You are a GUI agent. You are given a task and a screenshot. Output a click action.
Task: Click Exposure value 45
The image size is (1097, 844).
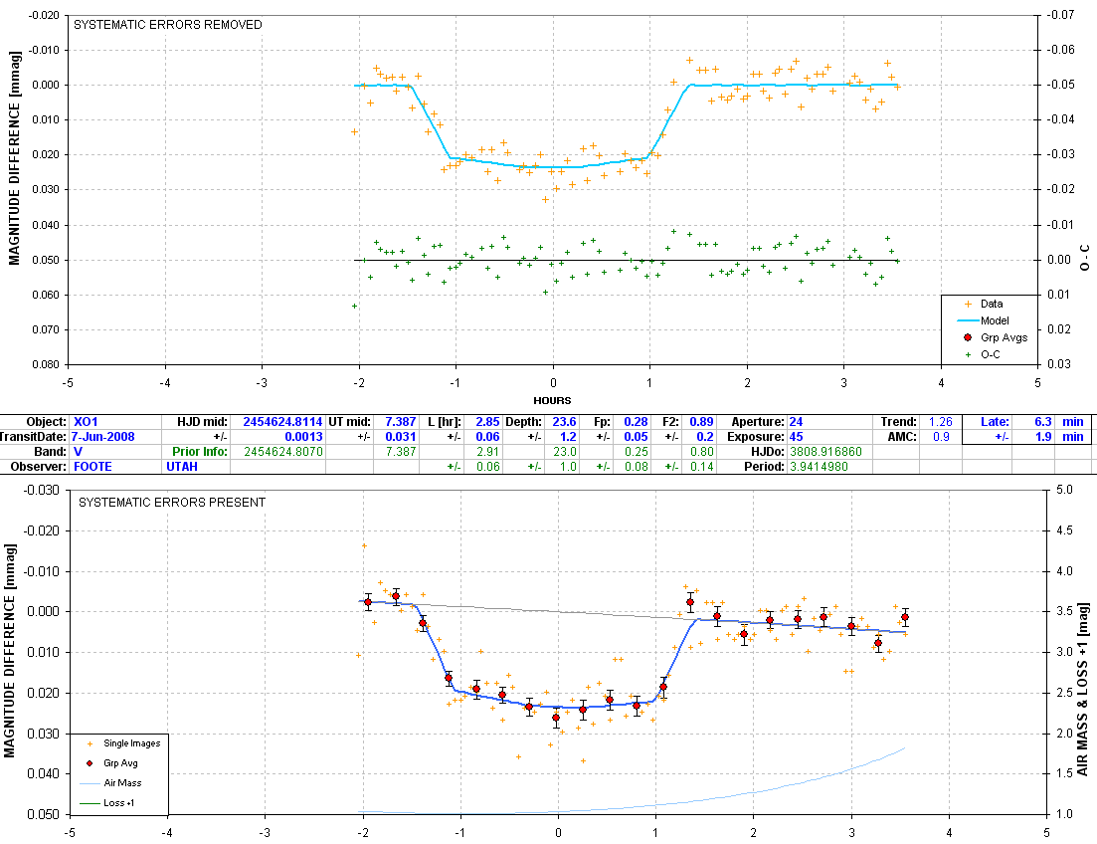[x=797, y=436]
